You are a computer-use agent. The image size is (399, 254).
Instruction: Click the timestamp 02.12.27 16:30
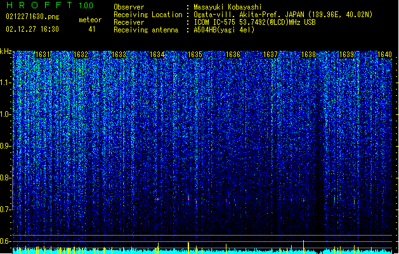pos(32,29)
